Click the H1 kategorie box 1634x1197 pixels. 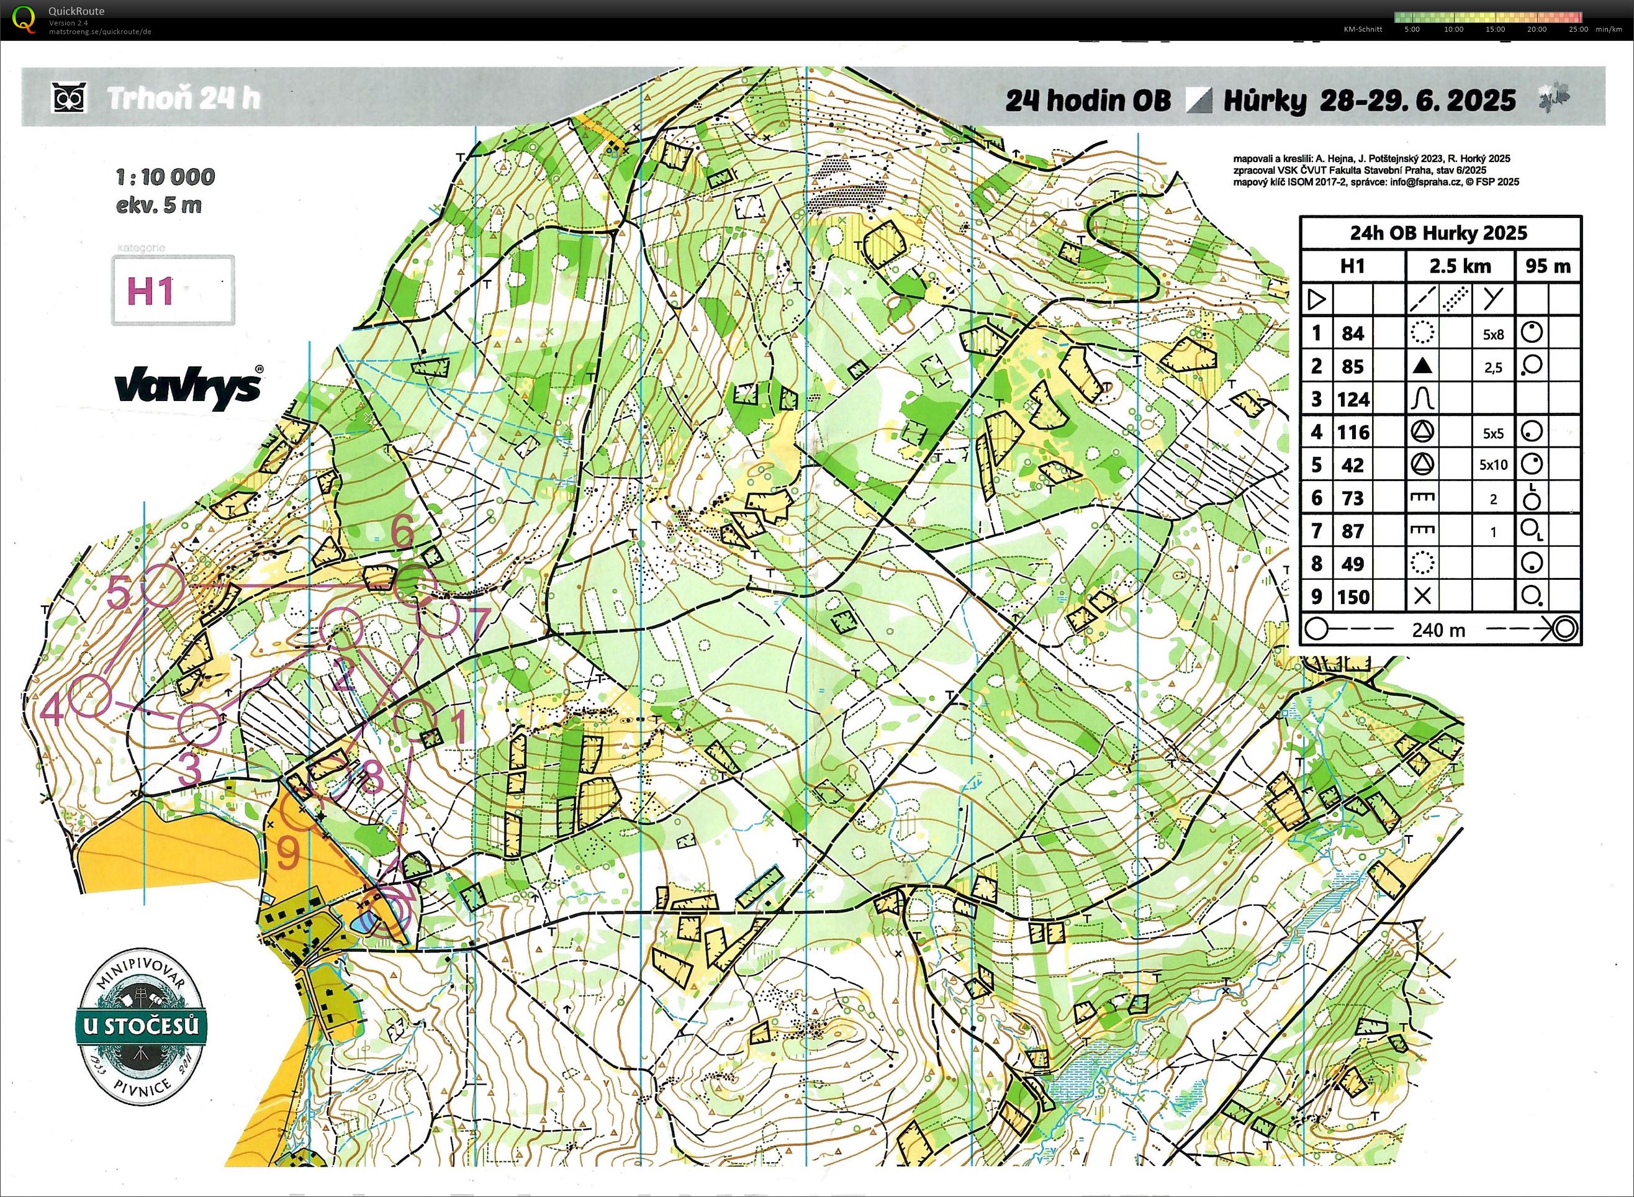[173, 291]
